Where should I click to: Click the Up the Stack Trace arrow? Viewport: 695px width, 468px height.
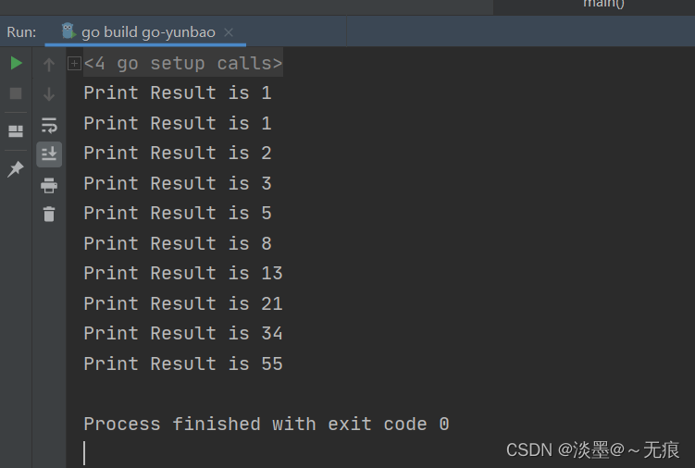point(49,64)
